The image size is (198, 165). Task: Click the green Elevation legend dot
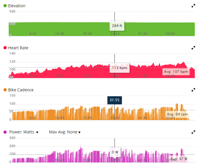point(5,6)
